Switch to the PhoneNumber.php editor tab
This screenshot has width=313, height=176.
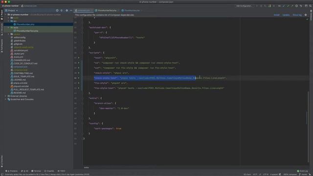click(132, 10)
